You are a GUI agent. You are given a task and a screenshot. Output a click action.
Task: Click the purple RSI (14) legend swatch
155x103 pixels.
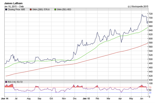click(6, 82)
